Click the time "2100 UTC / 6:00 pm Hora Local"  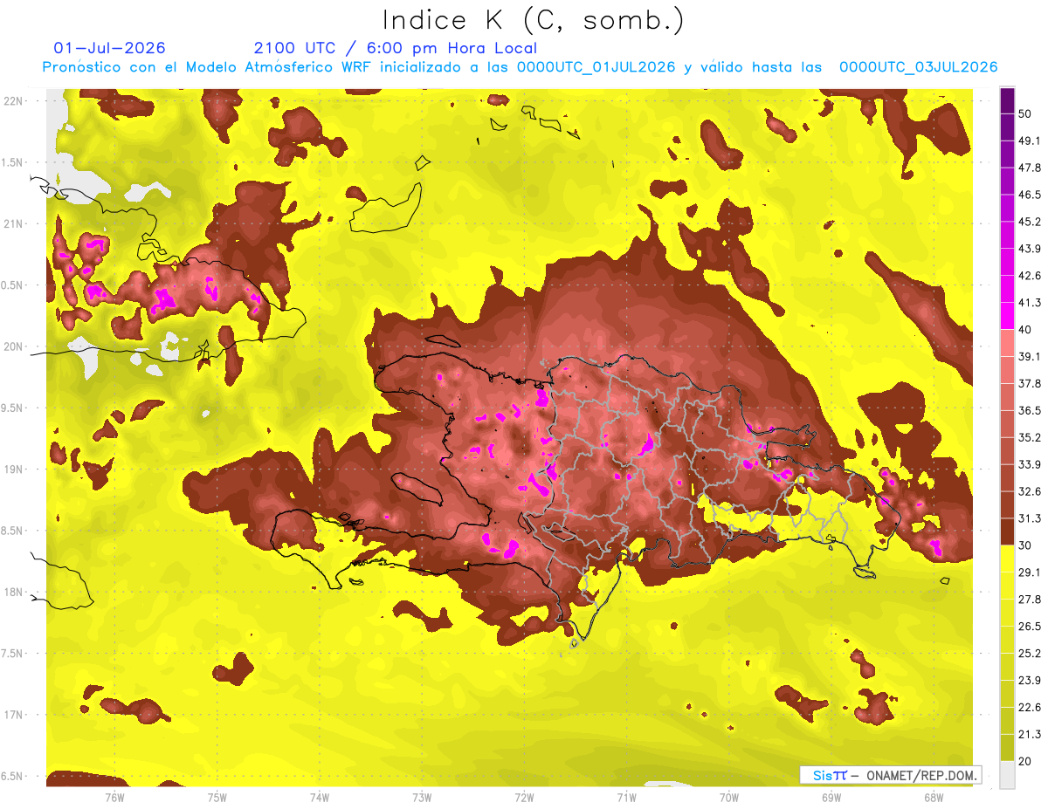(396, 48)
